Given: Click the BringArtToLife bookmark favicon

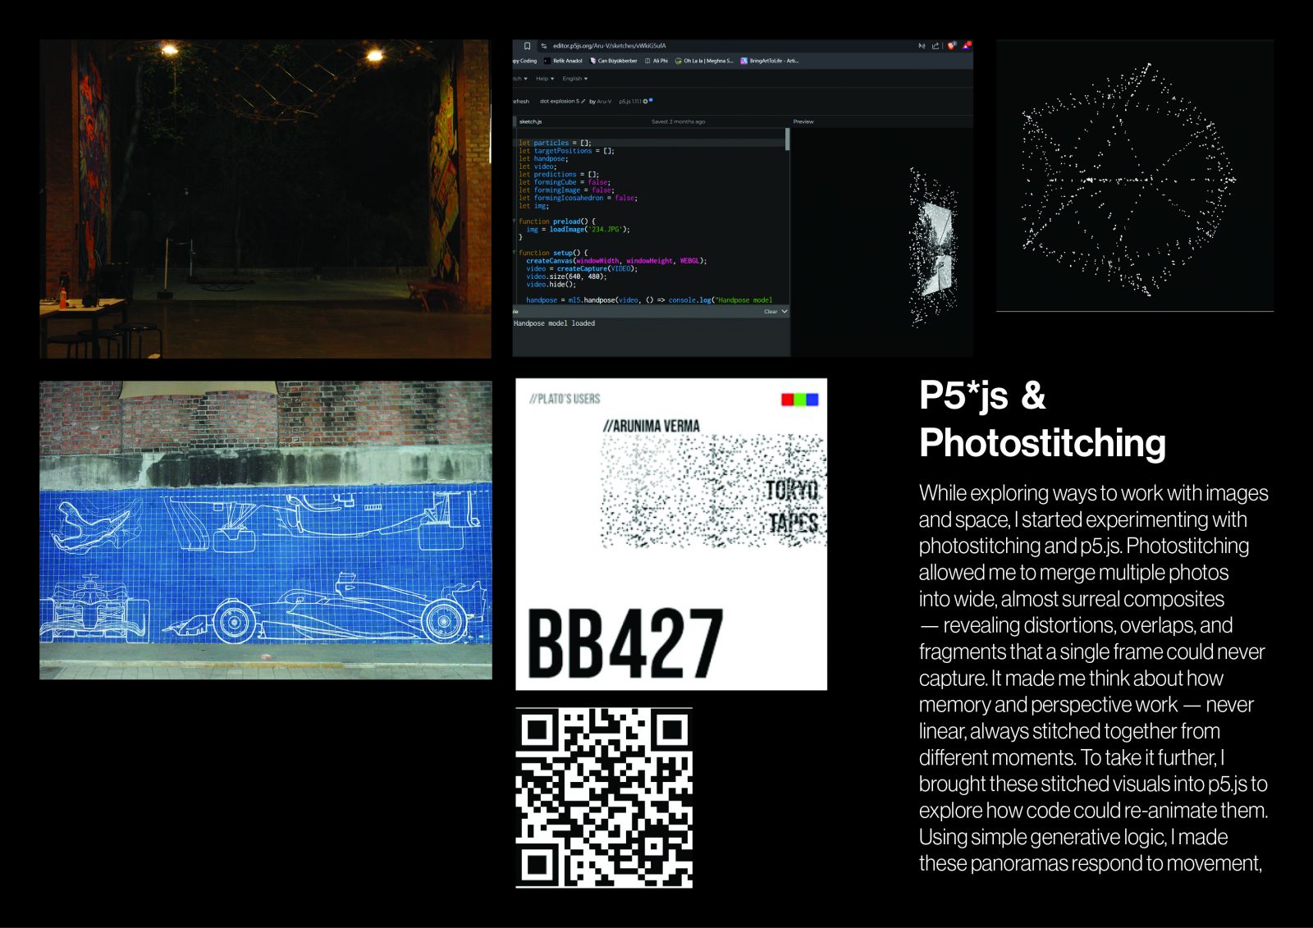Looking at the screenshot, I should (744, 61).
